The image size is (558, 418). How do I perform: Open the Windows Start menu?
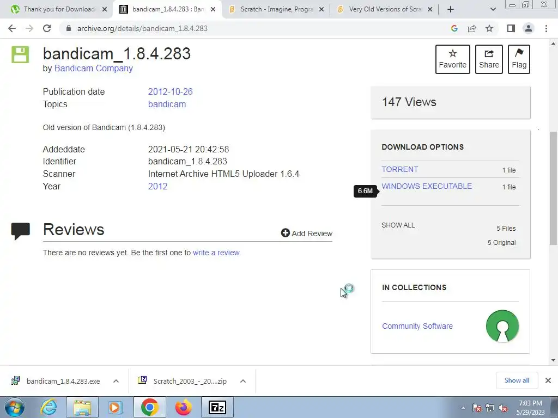pyautogui.click(x=14, y=407)
